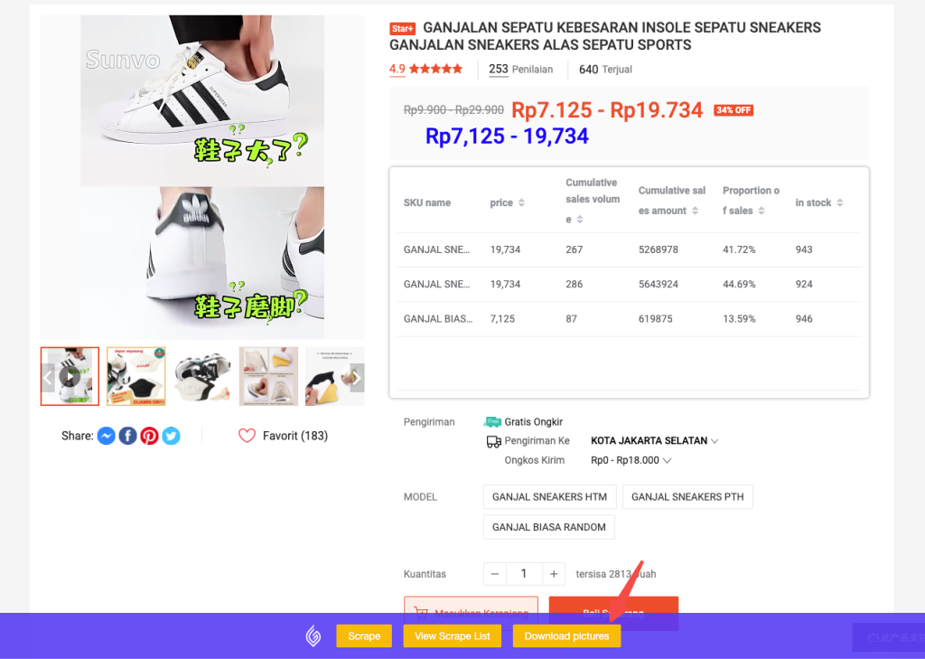Show next product thumbnails with right arrow

point(356,378)
